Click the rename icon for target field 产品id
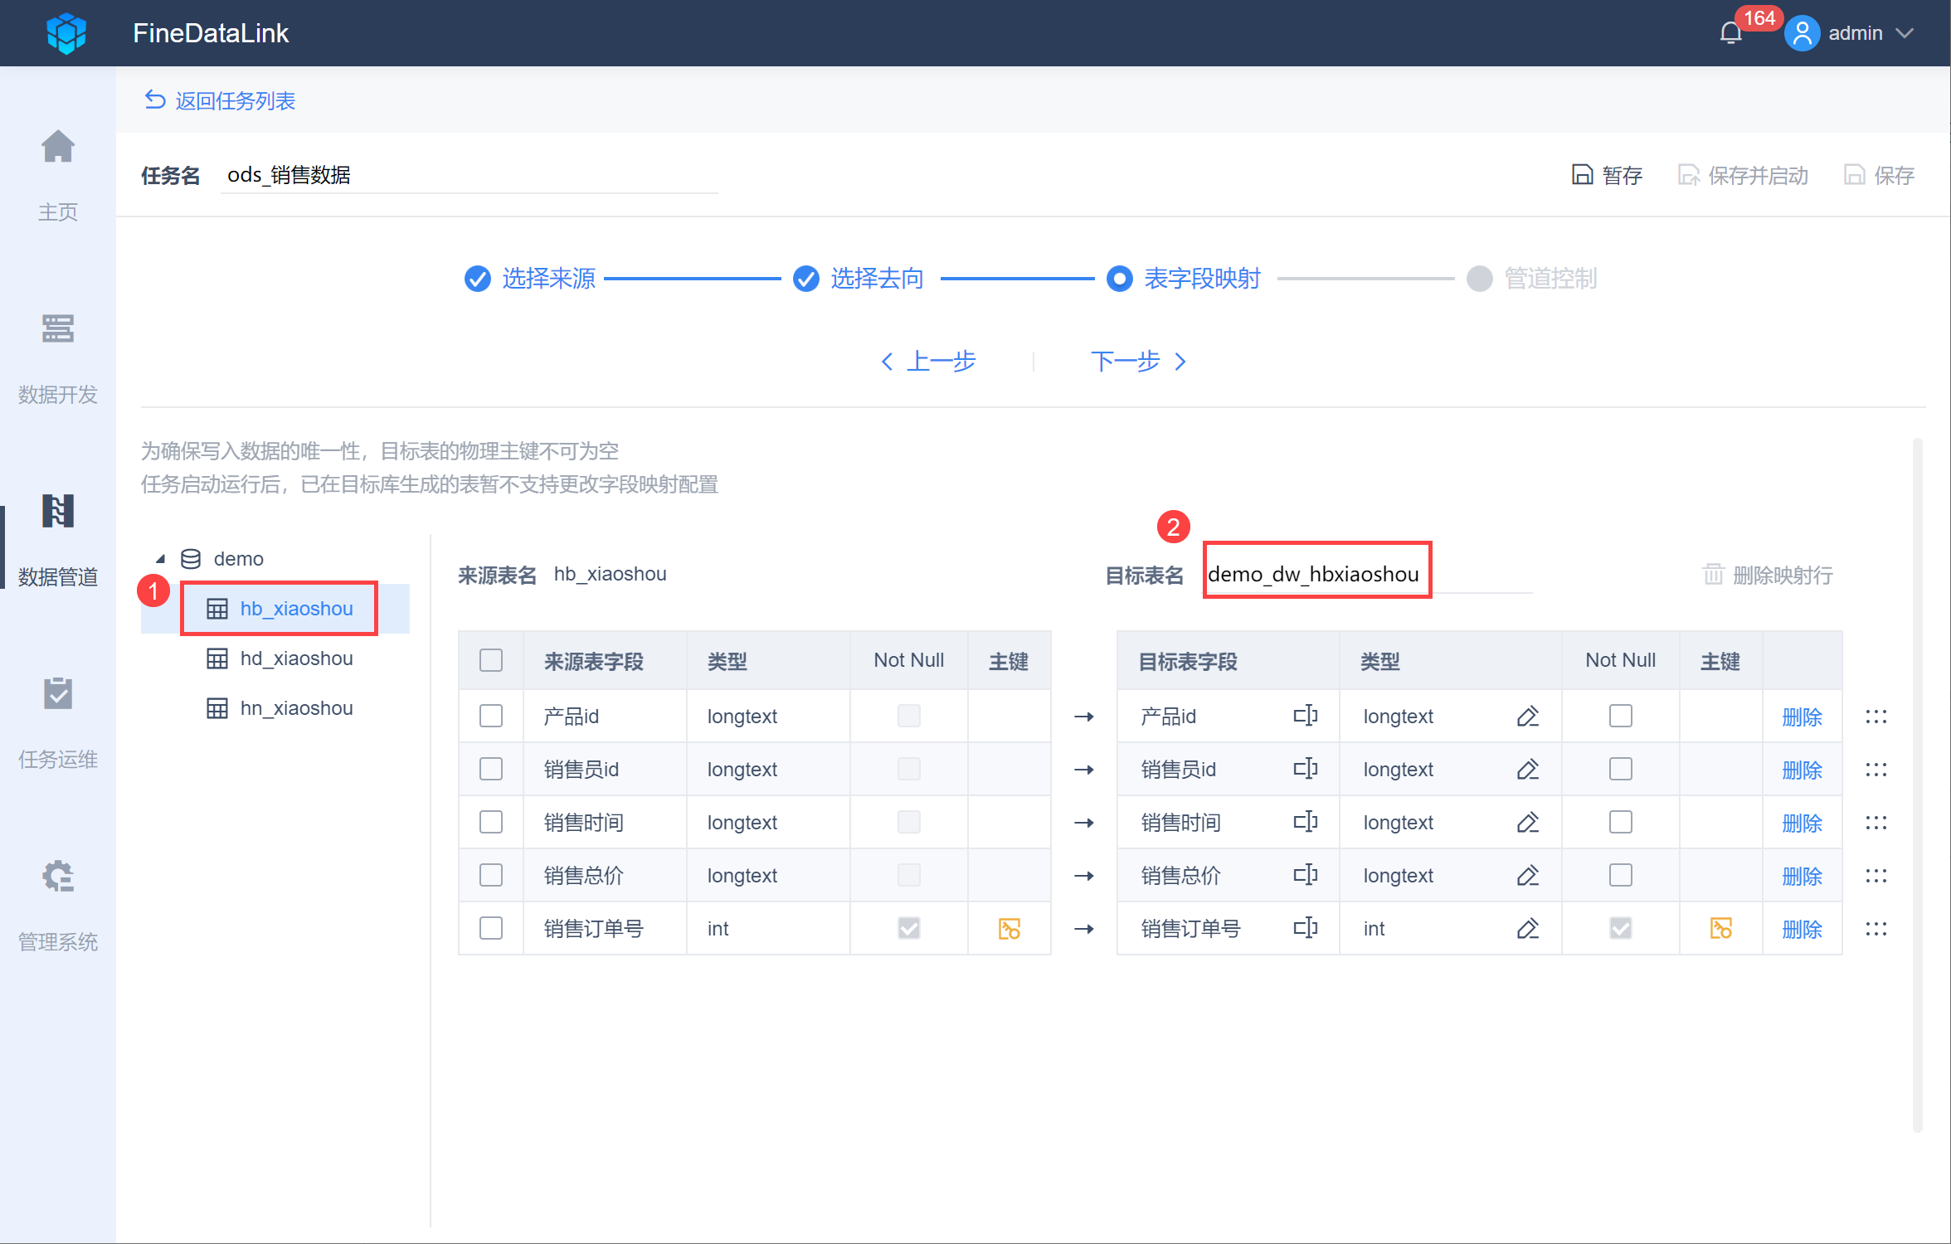This screenshot has height=1244, width=1951. 1306,716
